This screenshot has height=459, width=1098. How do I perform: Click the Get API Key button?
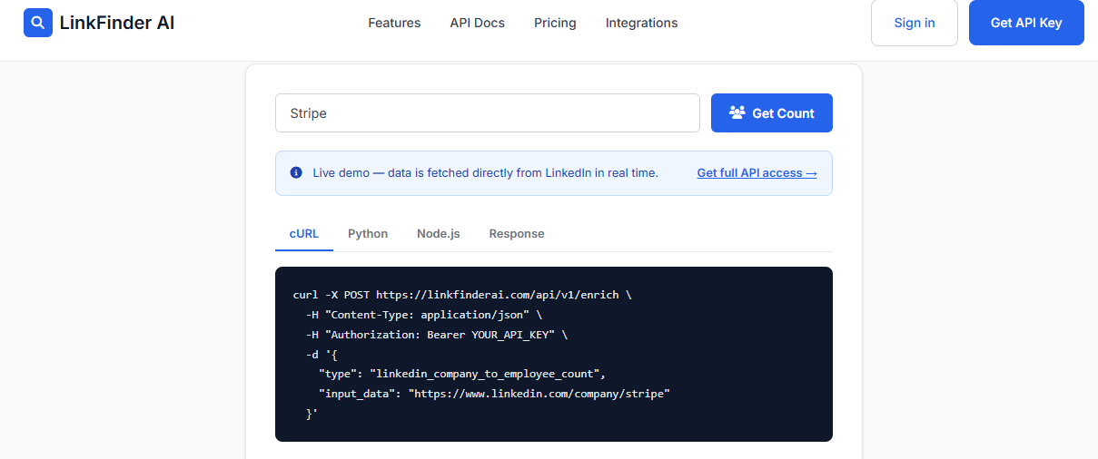[1026, 23]
